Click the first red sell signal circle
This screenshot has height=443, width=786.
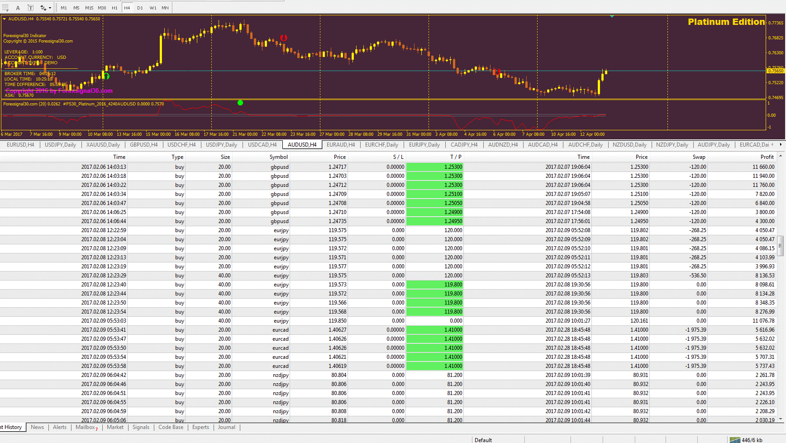click(x=284, y=38)
